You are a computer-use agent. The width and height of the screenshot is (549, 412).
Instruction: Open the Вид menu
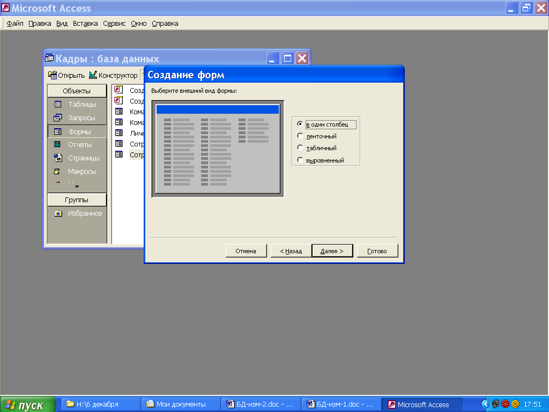(62, 24)
